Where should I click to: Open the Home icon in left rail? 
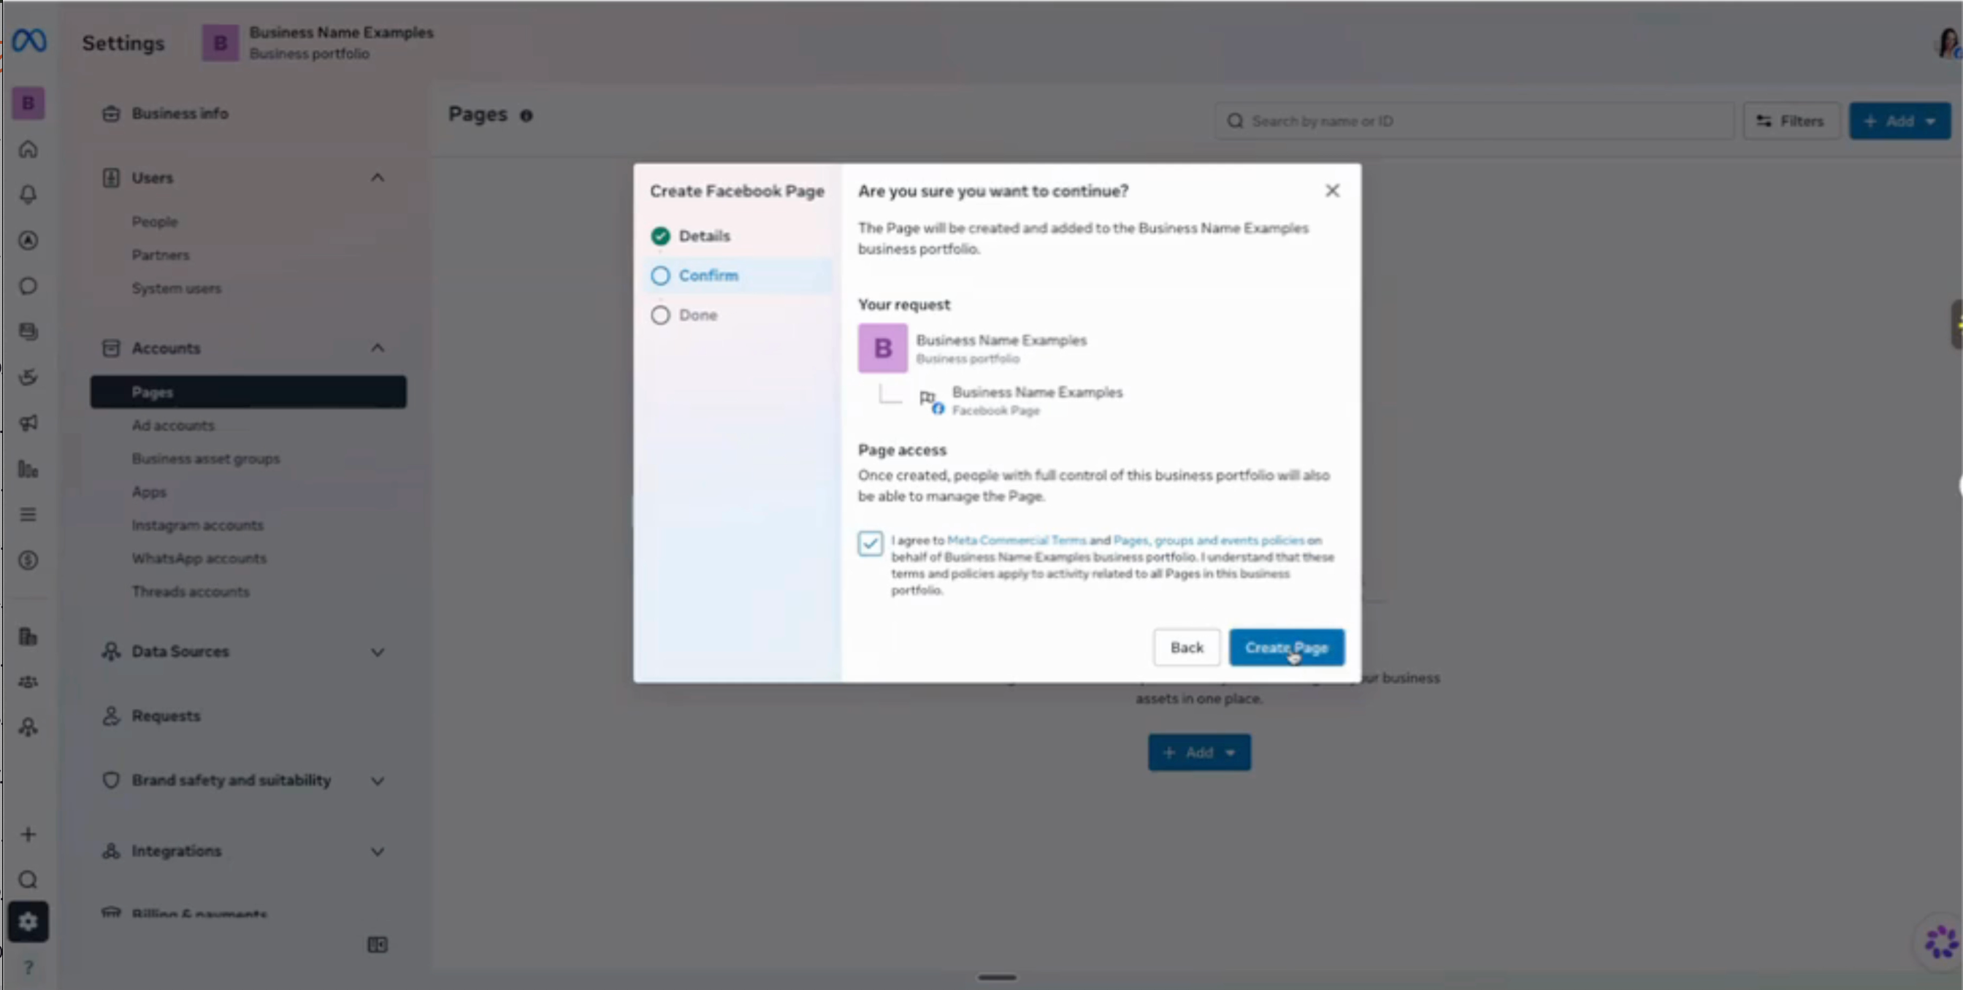28,149
